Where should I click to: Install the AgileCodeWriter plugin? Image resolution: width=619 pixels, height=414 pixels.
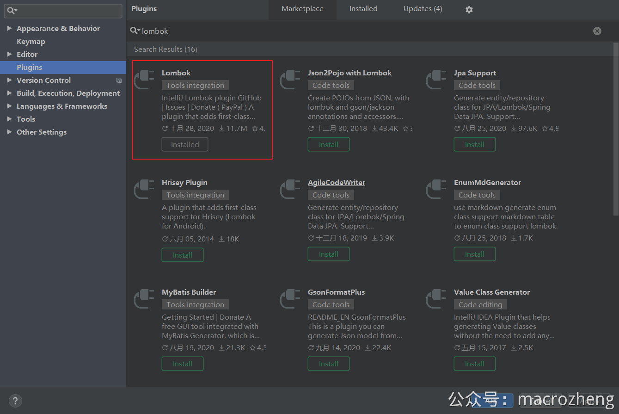click(329, 254)
